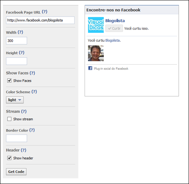Open help icon next to Facebook Page URL
Screen dimensions: 189x184
coord(45,12)
